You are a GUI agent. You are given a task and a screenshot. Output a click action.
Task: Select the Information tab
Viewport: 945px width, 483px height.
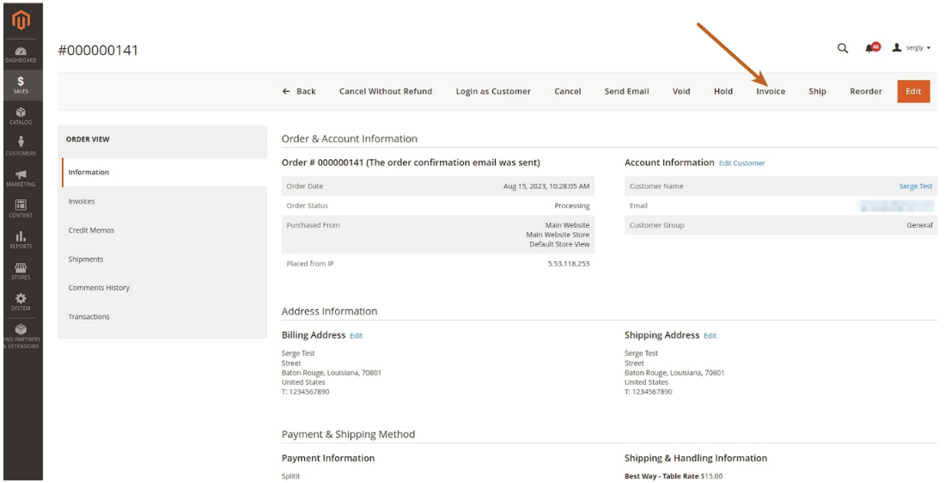(164, 173)
